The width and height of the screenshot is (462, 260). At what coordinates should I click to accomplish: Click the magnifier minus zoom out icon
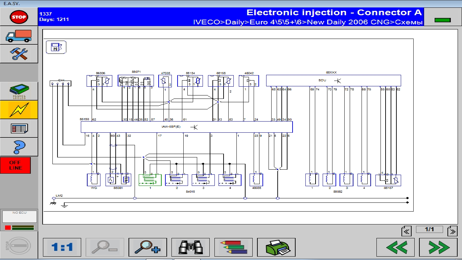point(105,247)
